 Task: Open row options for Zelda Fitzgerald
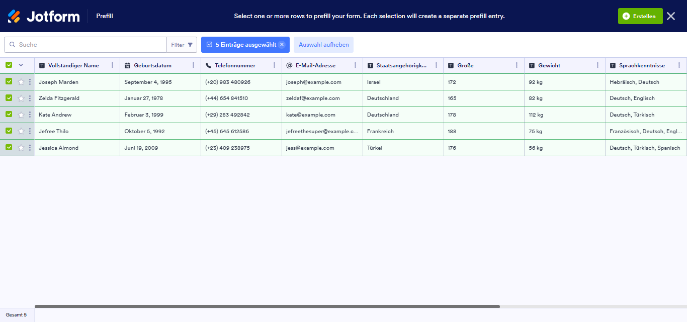pos(30,98)
